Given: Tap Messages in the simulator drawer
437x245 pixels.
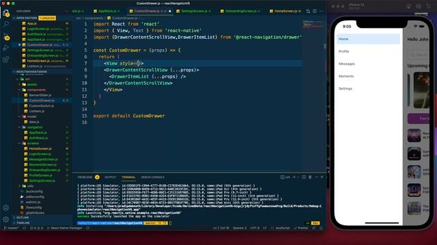Looking at the screenshot, I should (369, 63).
